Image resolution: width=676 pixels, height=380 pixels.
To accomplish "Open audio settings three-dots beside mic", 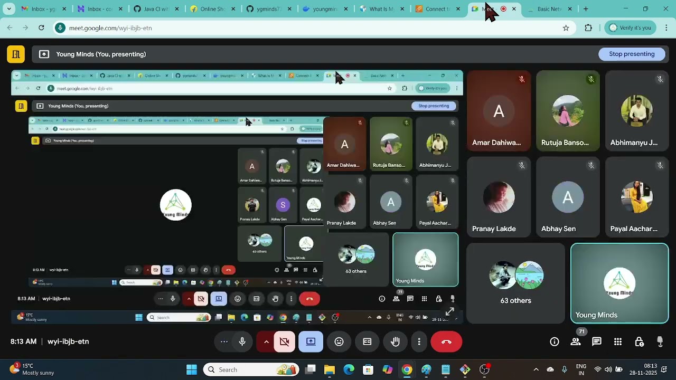I will 224,341.
